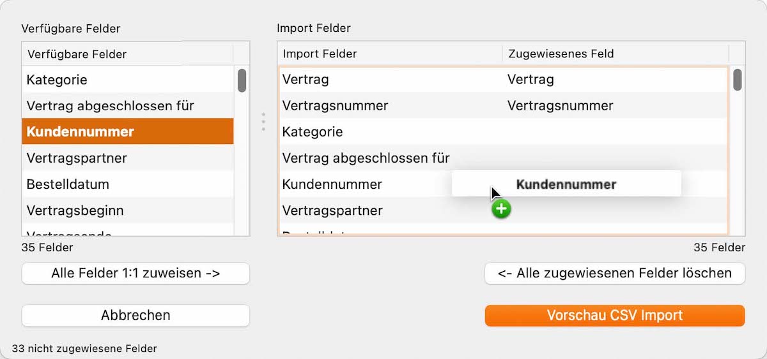Select Bestelldatum in available fields list
This screenshot has height=359, width=767.
(128, 184)
